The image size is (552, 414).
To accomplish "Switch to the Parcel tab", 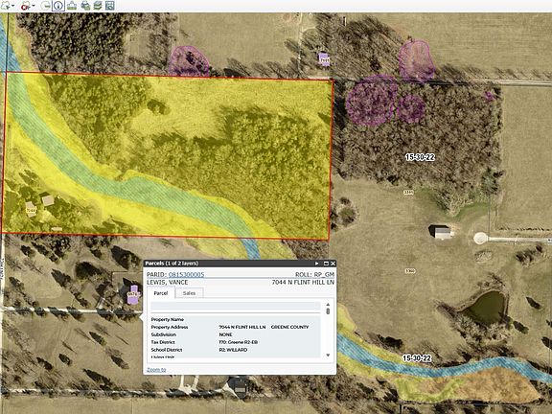I will click(x=161, y=293).
